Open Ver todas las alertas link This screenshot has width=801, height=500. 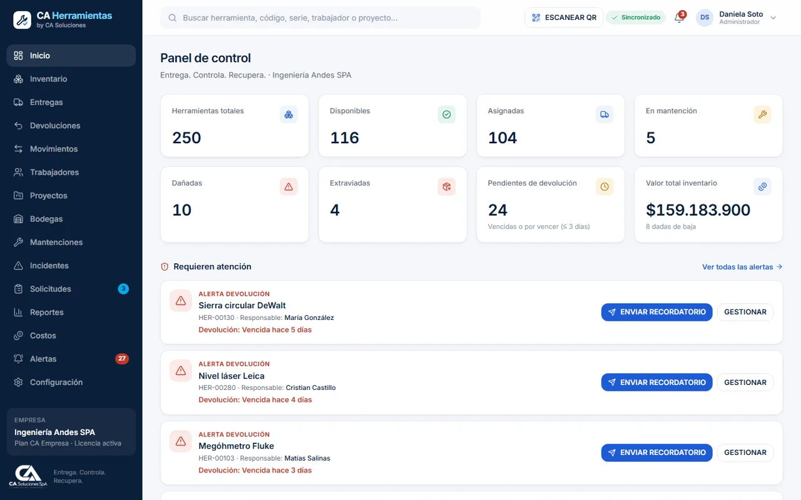[742, 267]
